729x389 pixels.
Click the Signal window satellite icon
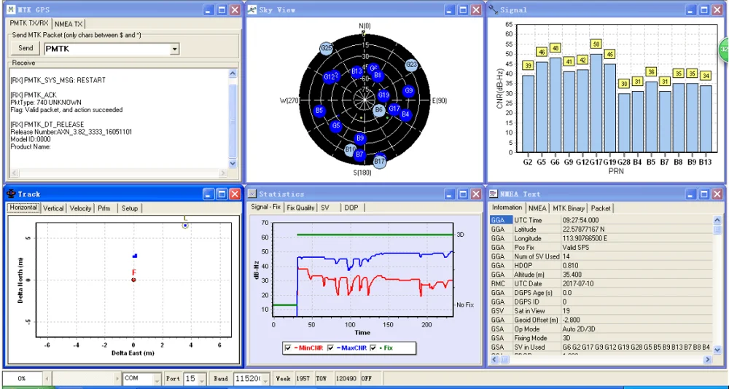(x=494, y=9)
